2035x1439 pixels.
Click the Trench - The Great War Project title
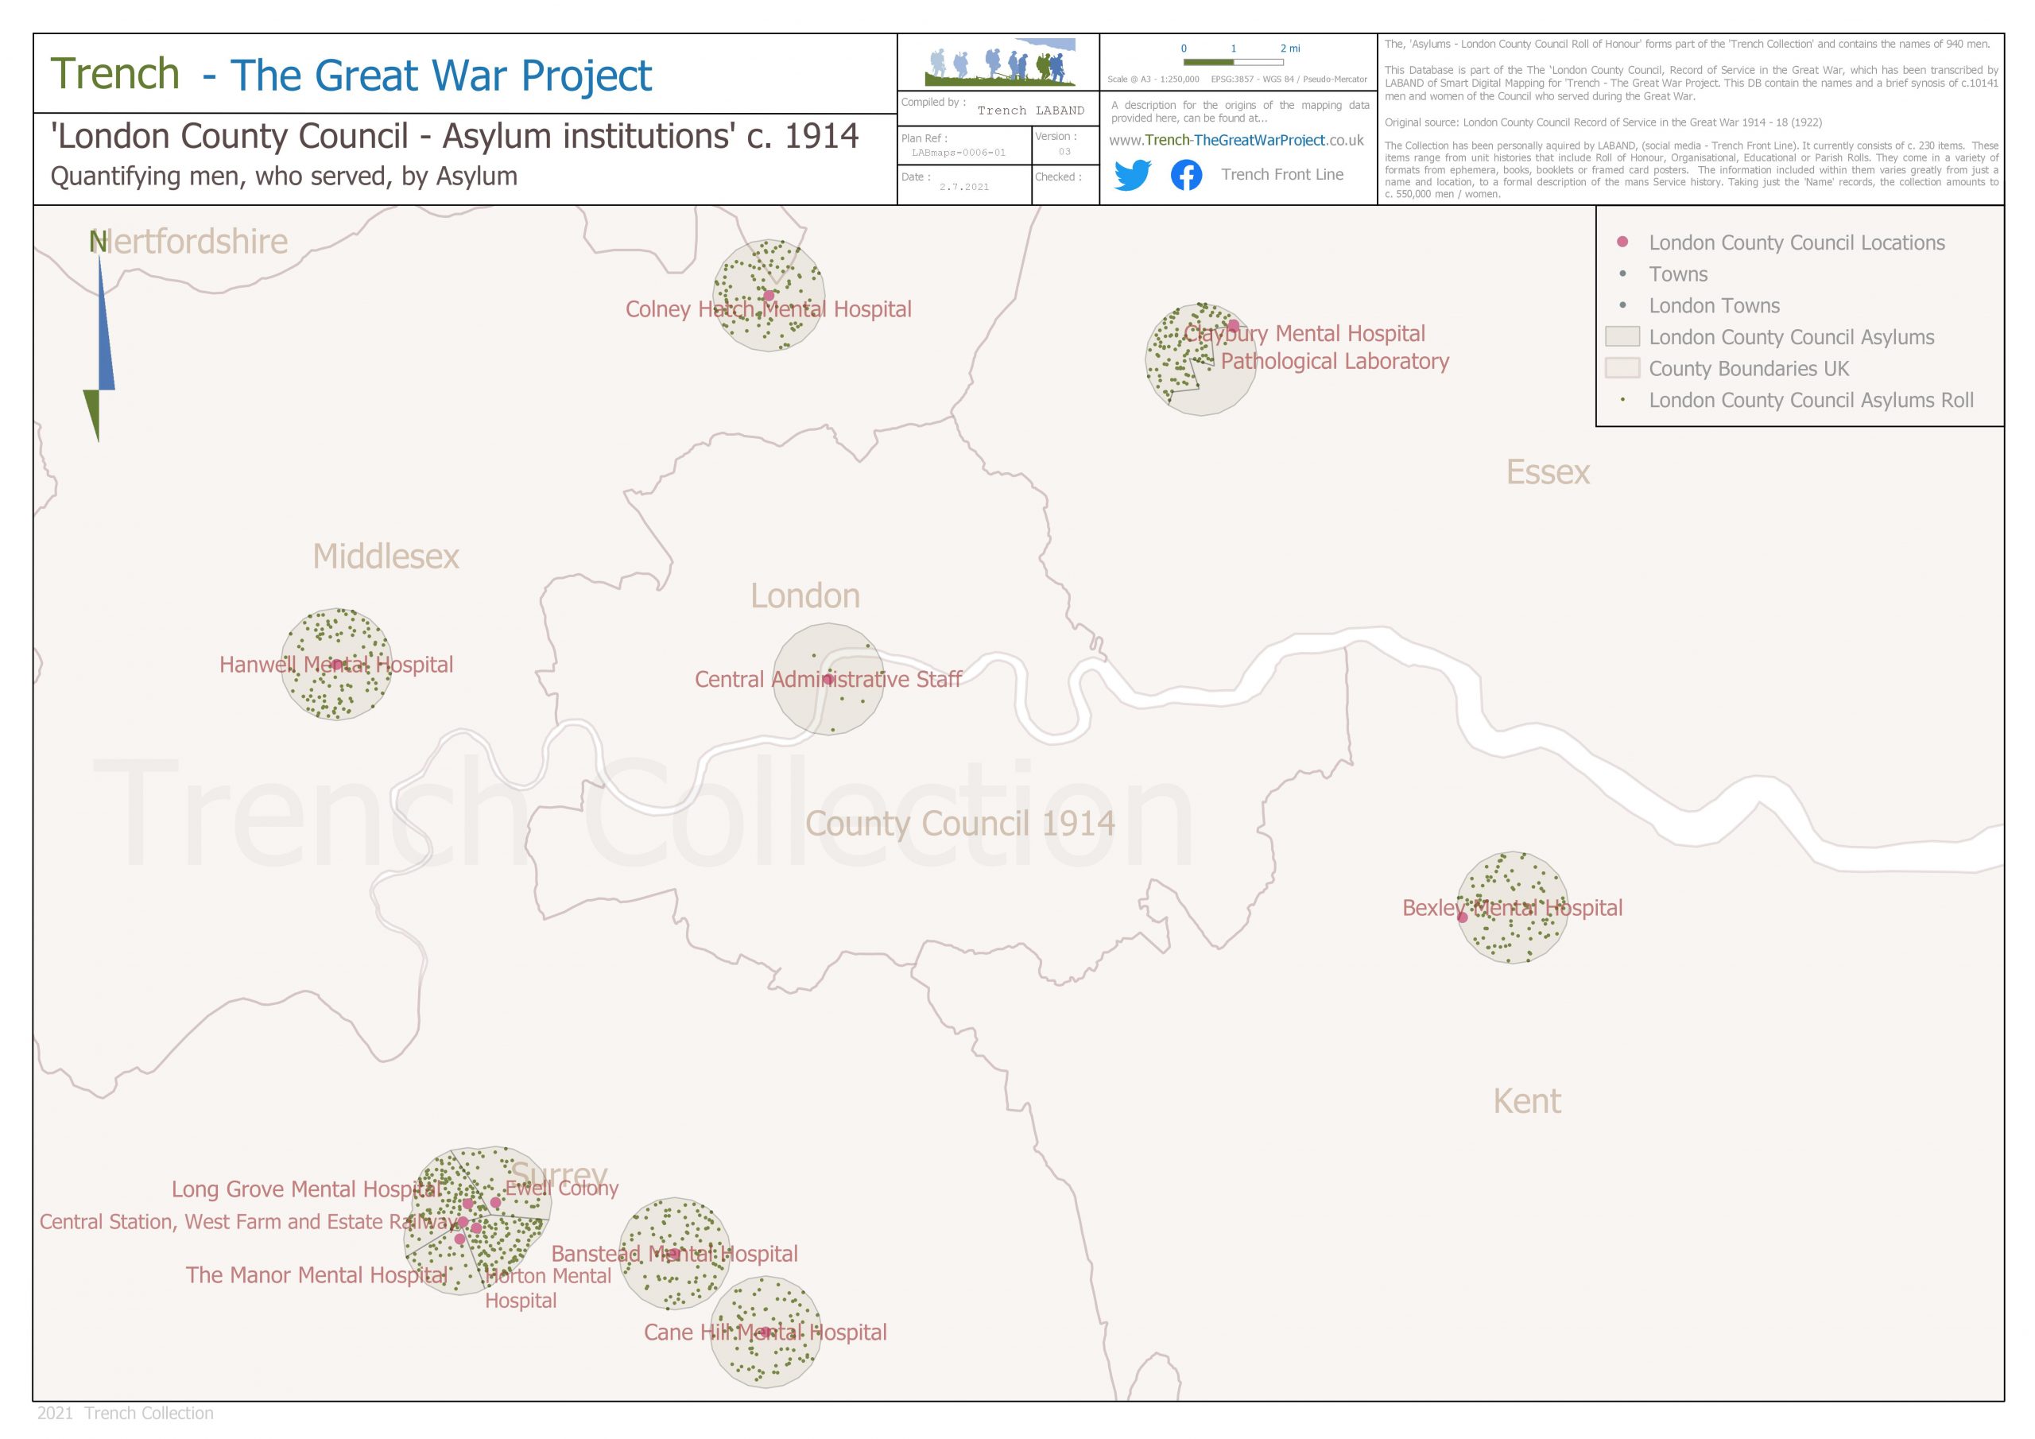[x=351, y=75]
